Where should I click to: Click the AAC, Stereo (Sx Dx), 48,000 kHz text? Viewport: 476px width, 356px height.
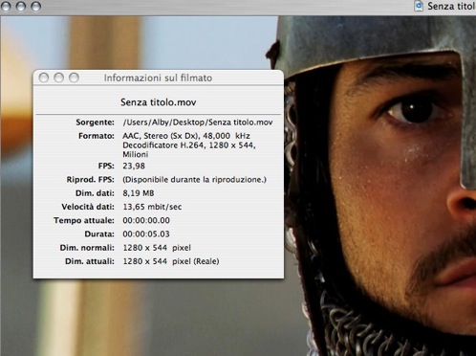click(186, 136)
